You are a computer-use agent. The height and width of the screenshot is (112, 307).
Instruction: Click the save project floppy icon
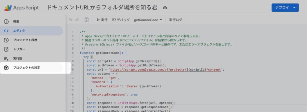tap(87, 20)
